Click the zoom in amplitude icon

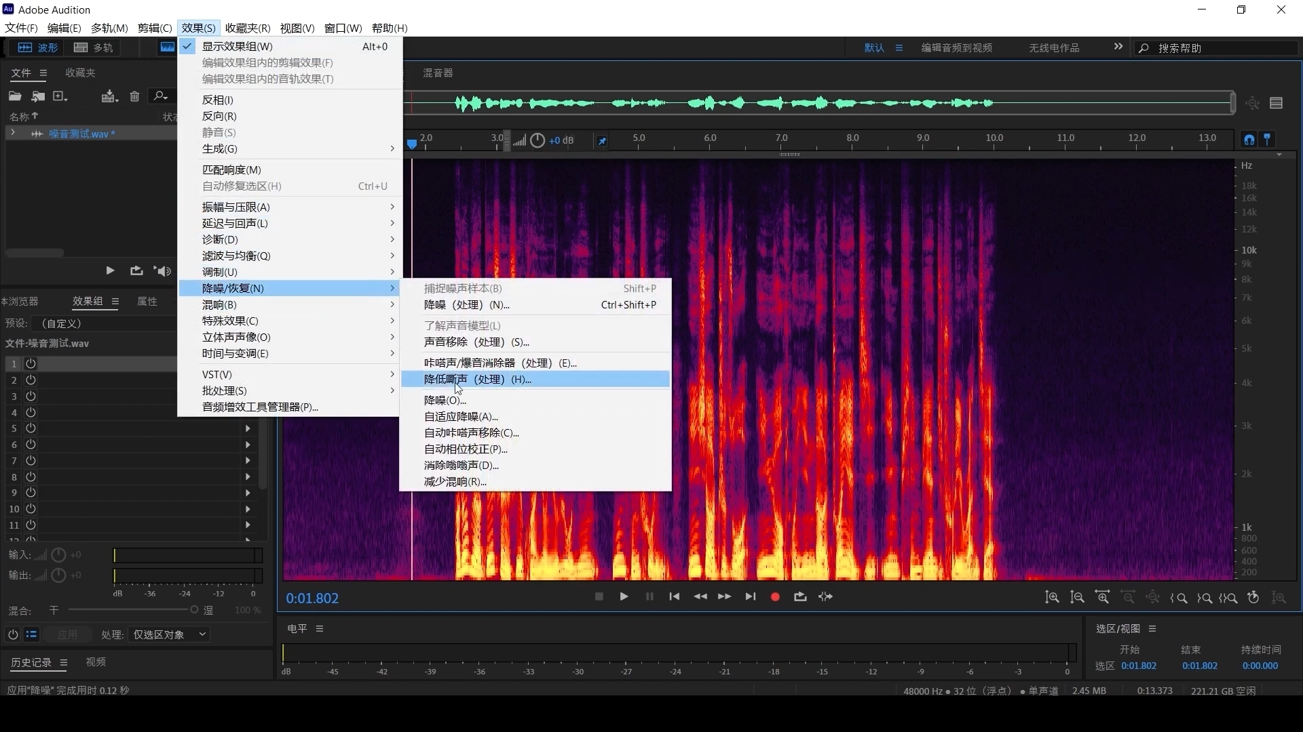point(1052,598)
